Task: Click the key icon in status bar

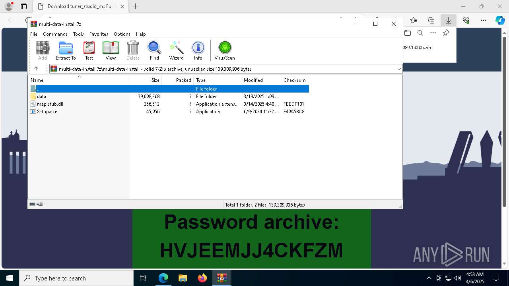Action: [40, 204]
